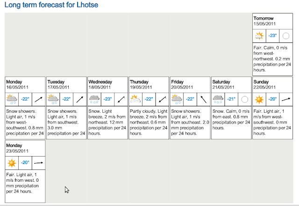Click Thursday's partly cloudy forecast description

148,122
